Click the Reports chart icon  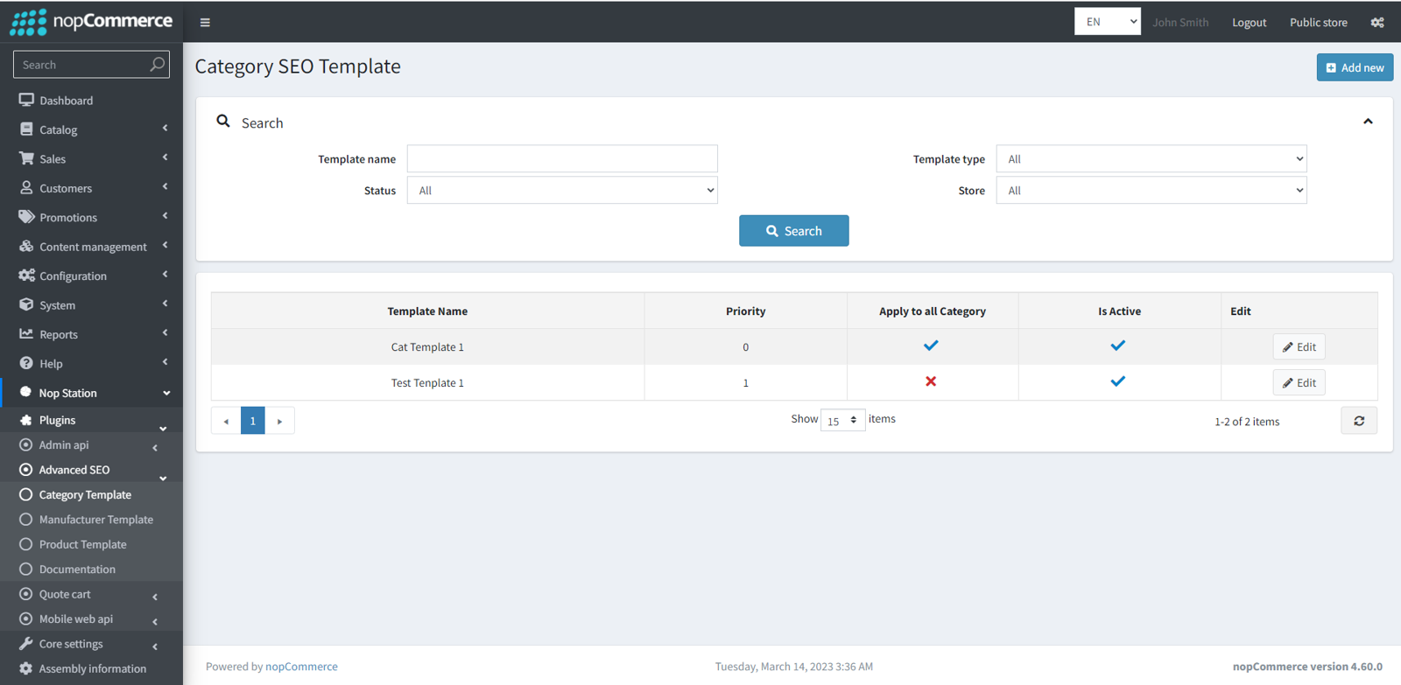(26, 333)
